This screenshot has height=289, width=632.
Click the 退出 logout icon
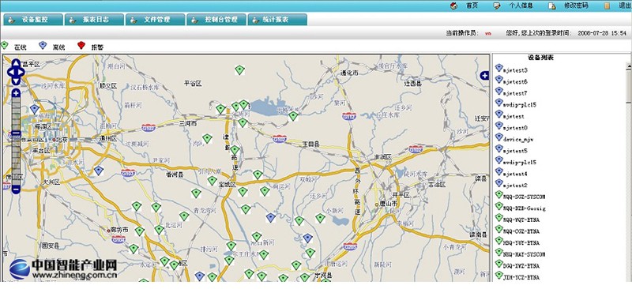click(x=607, y=6)
